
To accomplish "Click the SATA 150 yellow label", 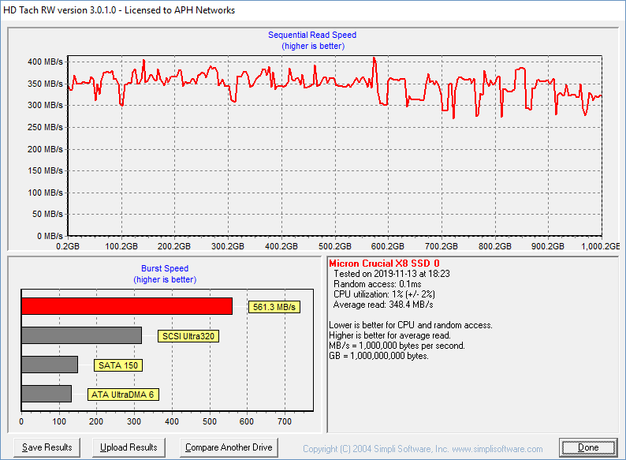I will (118, 365).
